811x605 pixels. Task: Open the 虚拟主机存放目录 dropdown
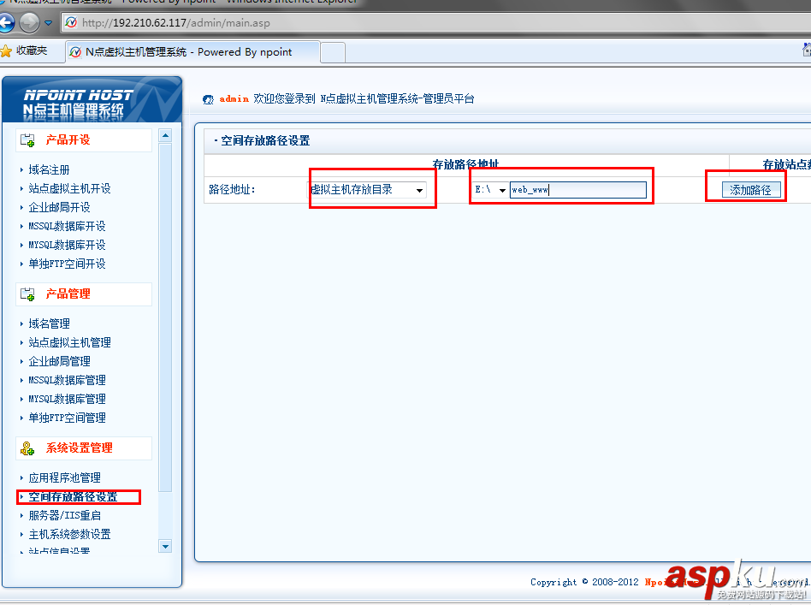point(367,190)
